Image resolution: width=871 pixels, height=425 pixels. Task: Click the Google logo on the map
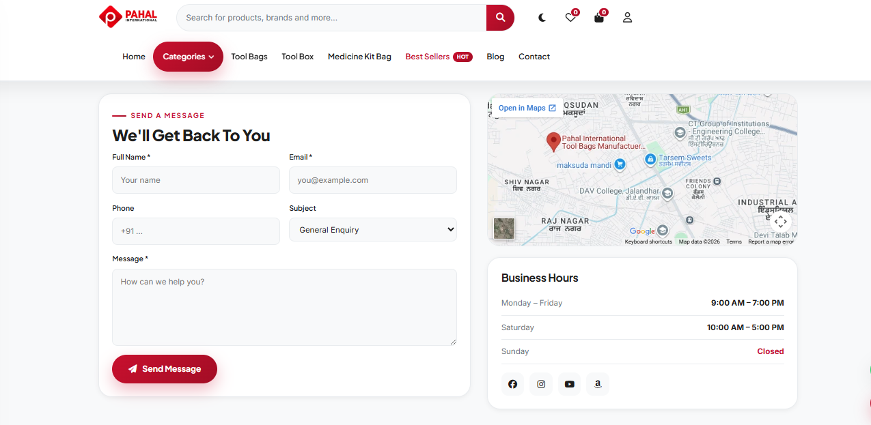[x=642, y=231]
